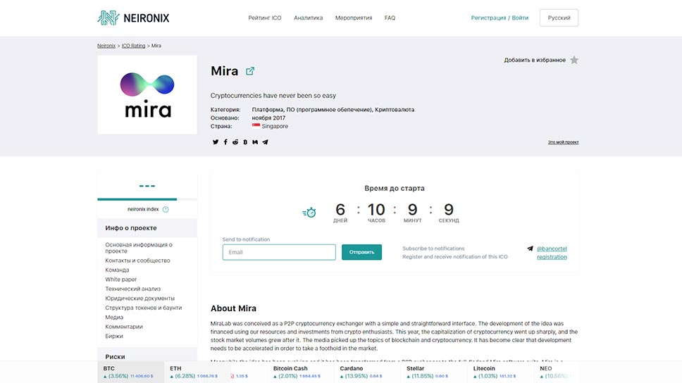Click the ETH ticker entry
The image size is (682, 383).
[x=197, y=372]
